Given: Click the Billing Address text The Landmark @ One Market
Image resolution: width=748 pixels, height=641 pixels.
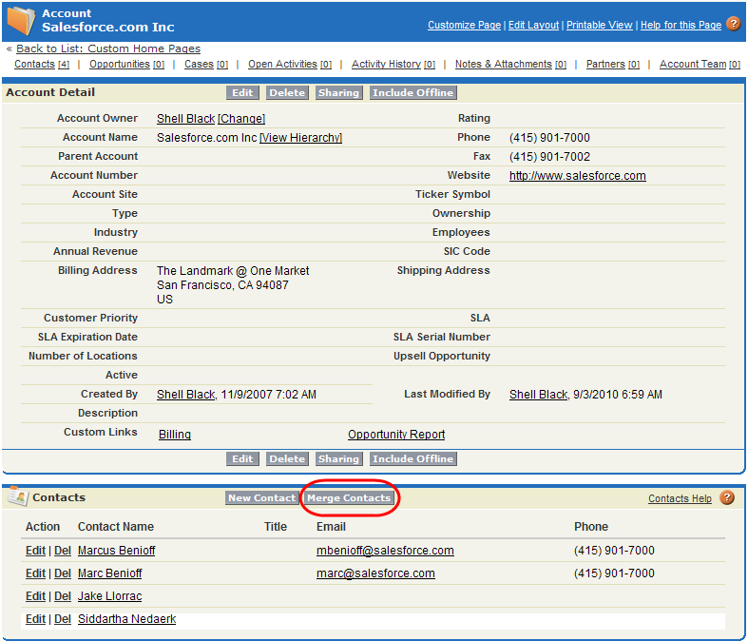Looking at the screenshot, I should (x=233, y=271).
